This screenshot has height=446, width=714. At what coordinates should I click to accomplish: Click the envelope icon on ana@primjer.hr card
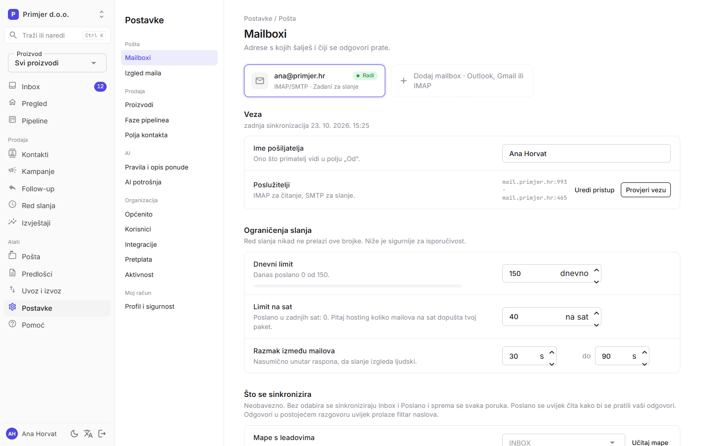click(260, 81)
